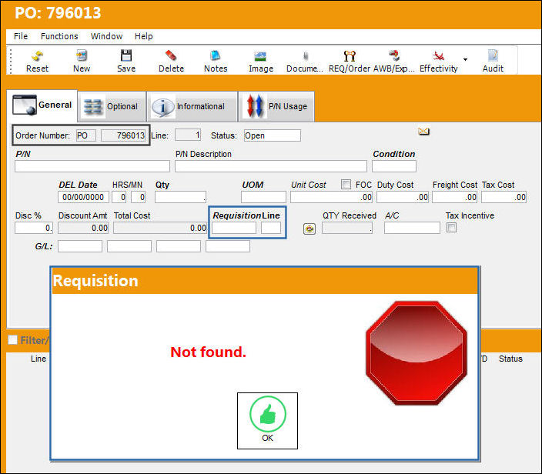Click the requisition Line field
Screen dimensions: 542x474
pos(271,228)
